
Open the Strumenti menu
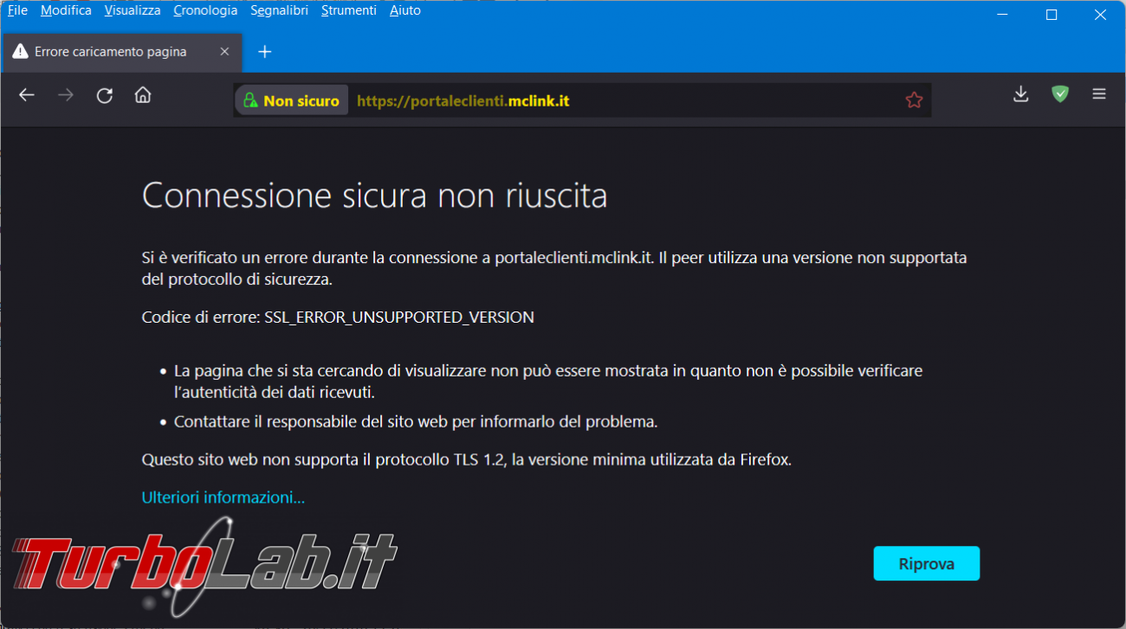349,10
